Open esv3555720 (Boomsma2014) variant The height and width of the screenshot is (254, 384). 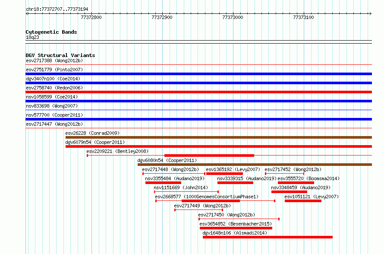click(308, 178)
